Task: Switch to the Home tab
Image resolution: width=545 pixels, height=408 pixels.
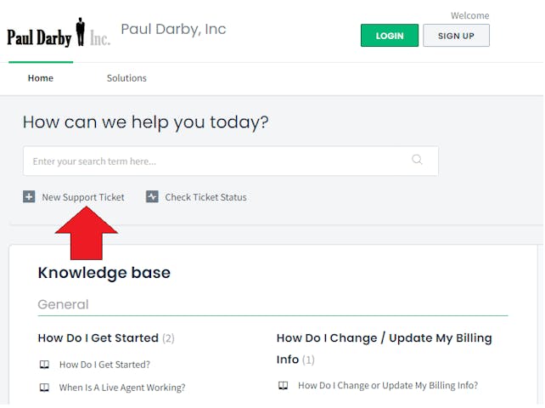Action: [x=40, y=78]
